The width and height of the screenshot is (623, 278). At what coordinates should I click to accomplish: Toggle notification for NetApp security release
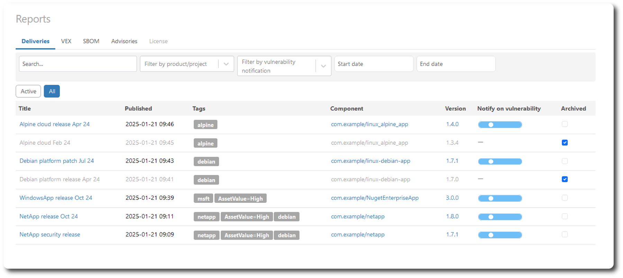point(500,235)
